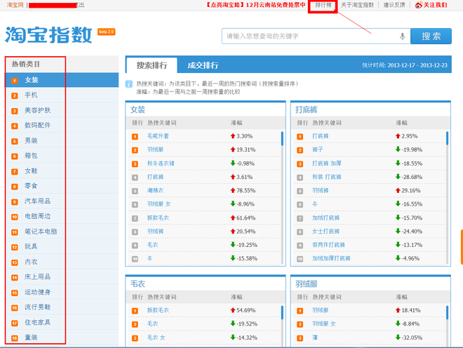Click the search keyword input field
The height and width of the screenshot is (348, 463).
click(316, 36)
